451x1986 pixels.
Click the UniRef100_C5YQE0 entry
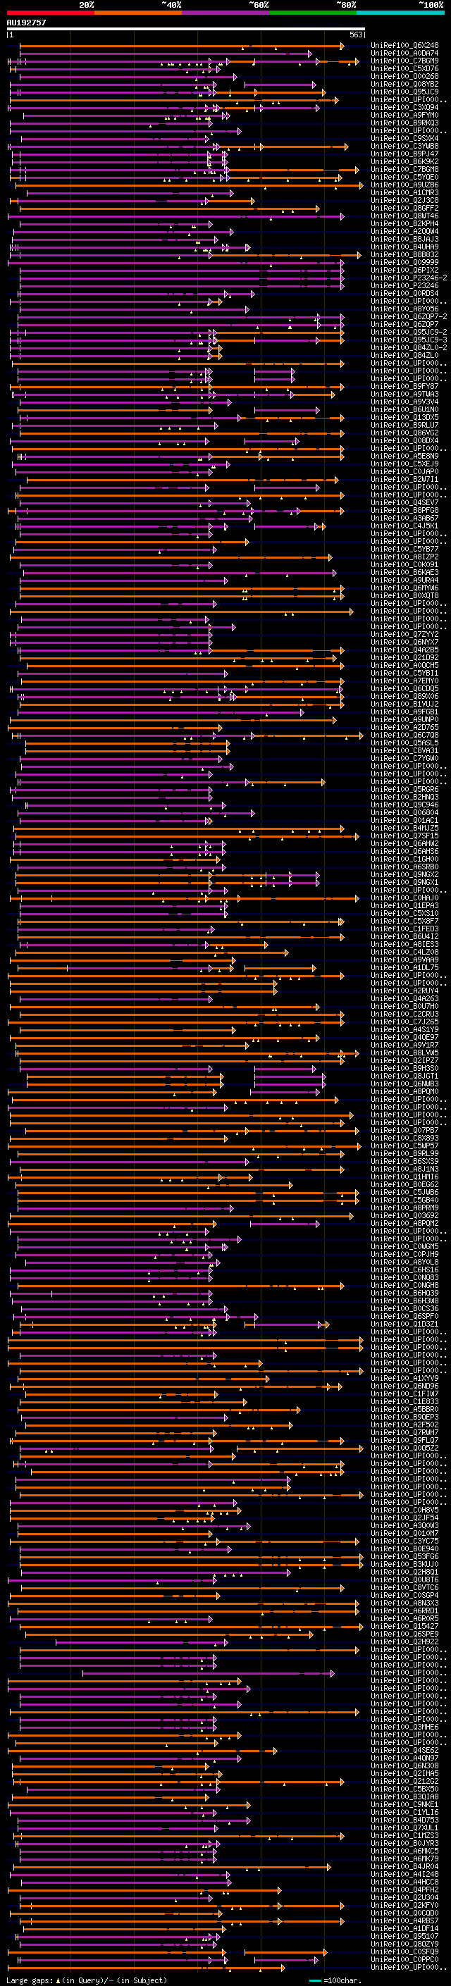[x=404, y=178]
